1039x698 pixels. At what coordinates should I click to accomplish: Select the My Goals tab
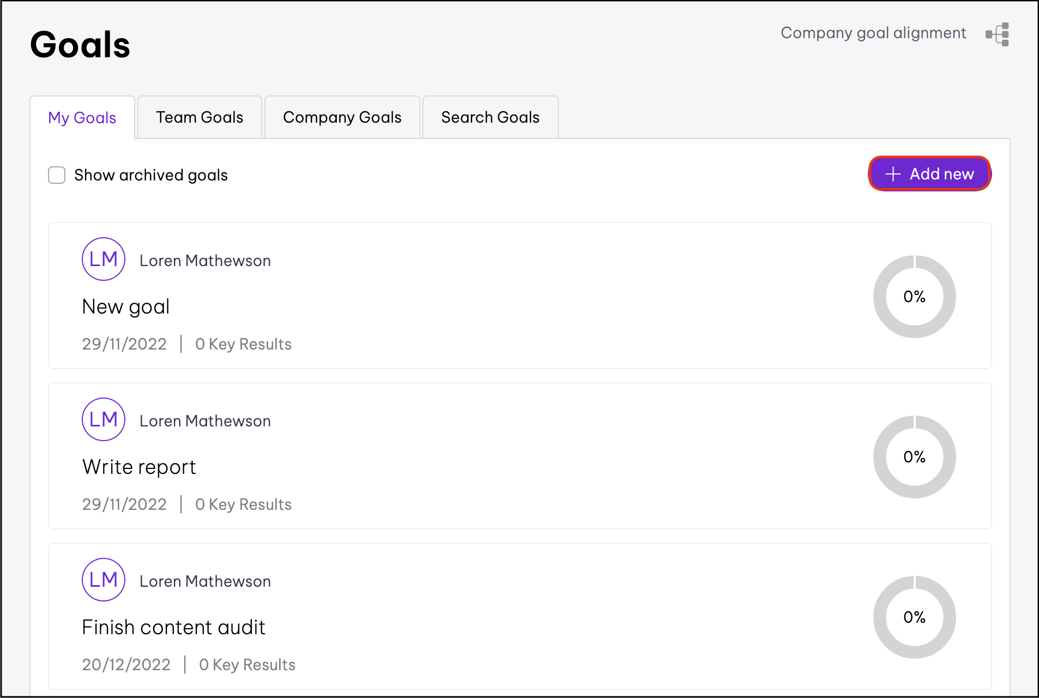82,118
